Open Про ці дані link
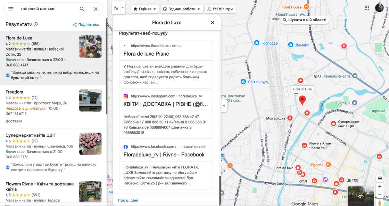The image size is (389, 206). tap(128, 200)
